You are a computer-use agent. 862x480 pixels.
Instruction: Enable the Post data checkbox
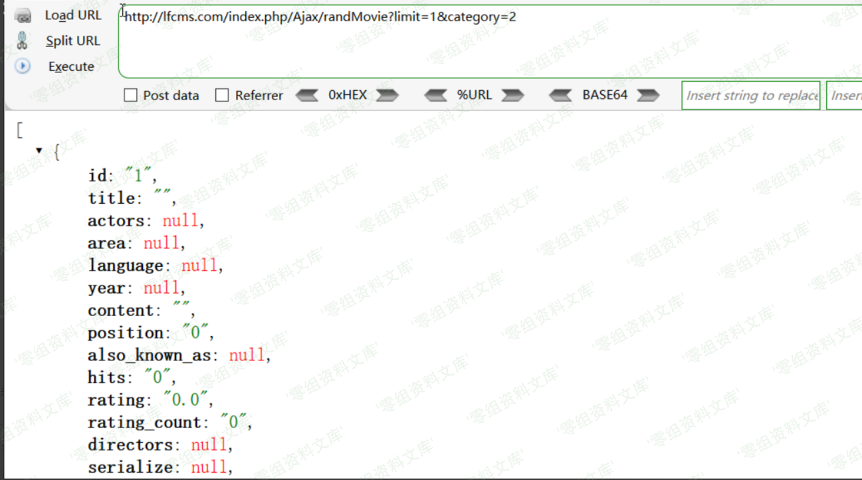click(x=131, y=96)
